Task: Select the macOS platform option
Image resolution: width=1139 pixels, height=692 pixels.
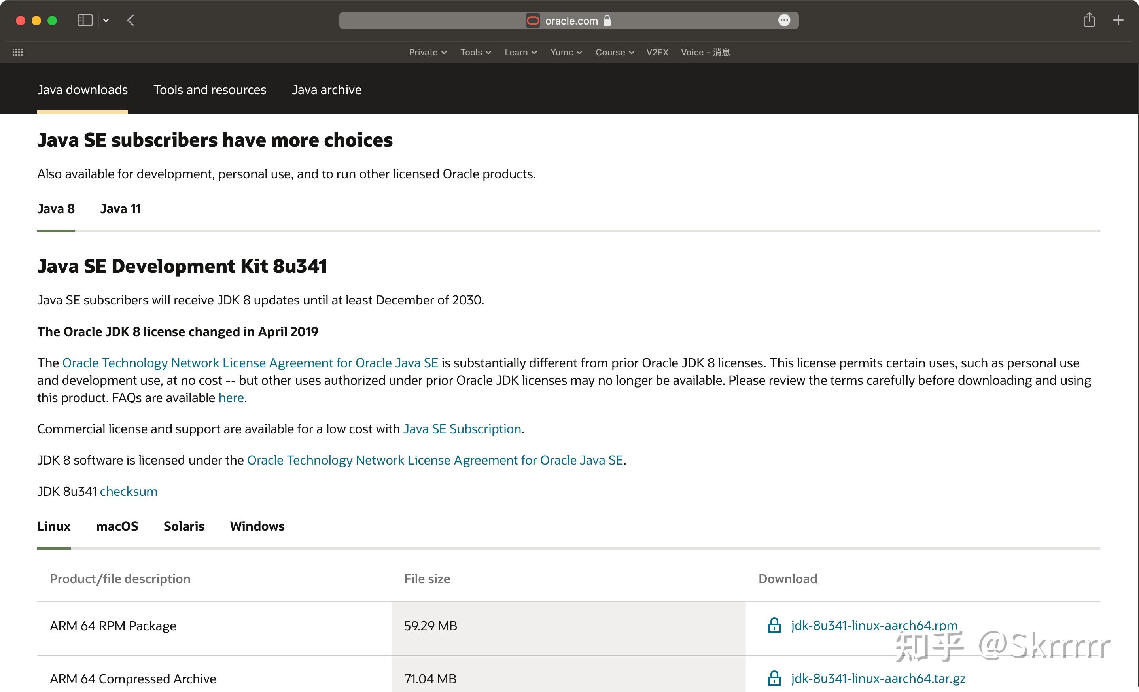Action: [x=117, y=526]
